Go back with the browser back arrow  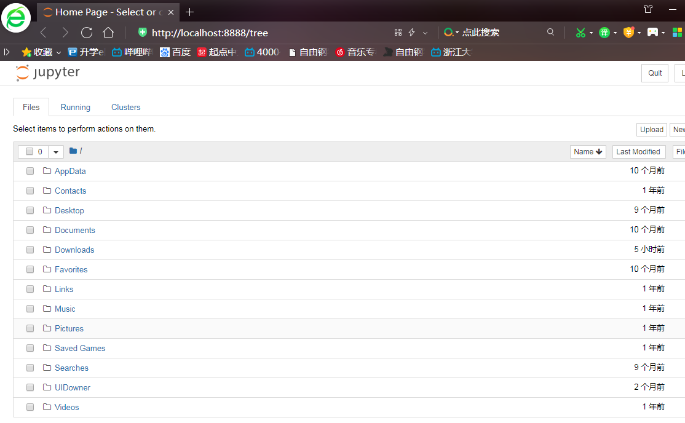(x=43, y=33)
